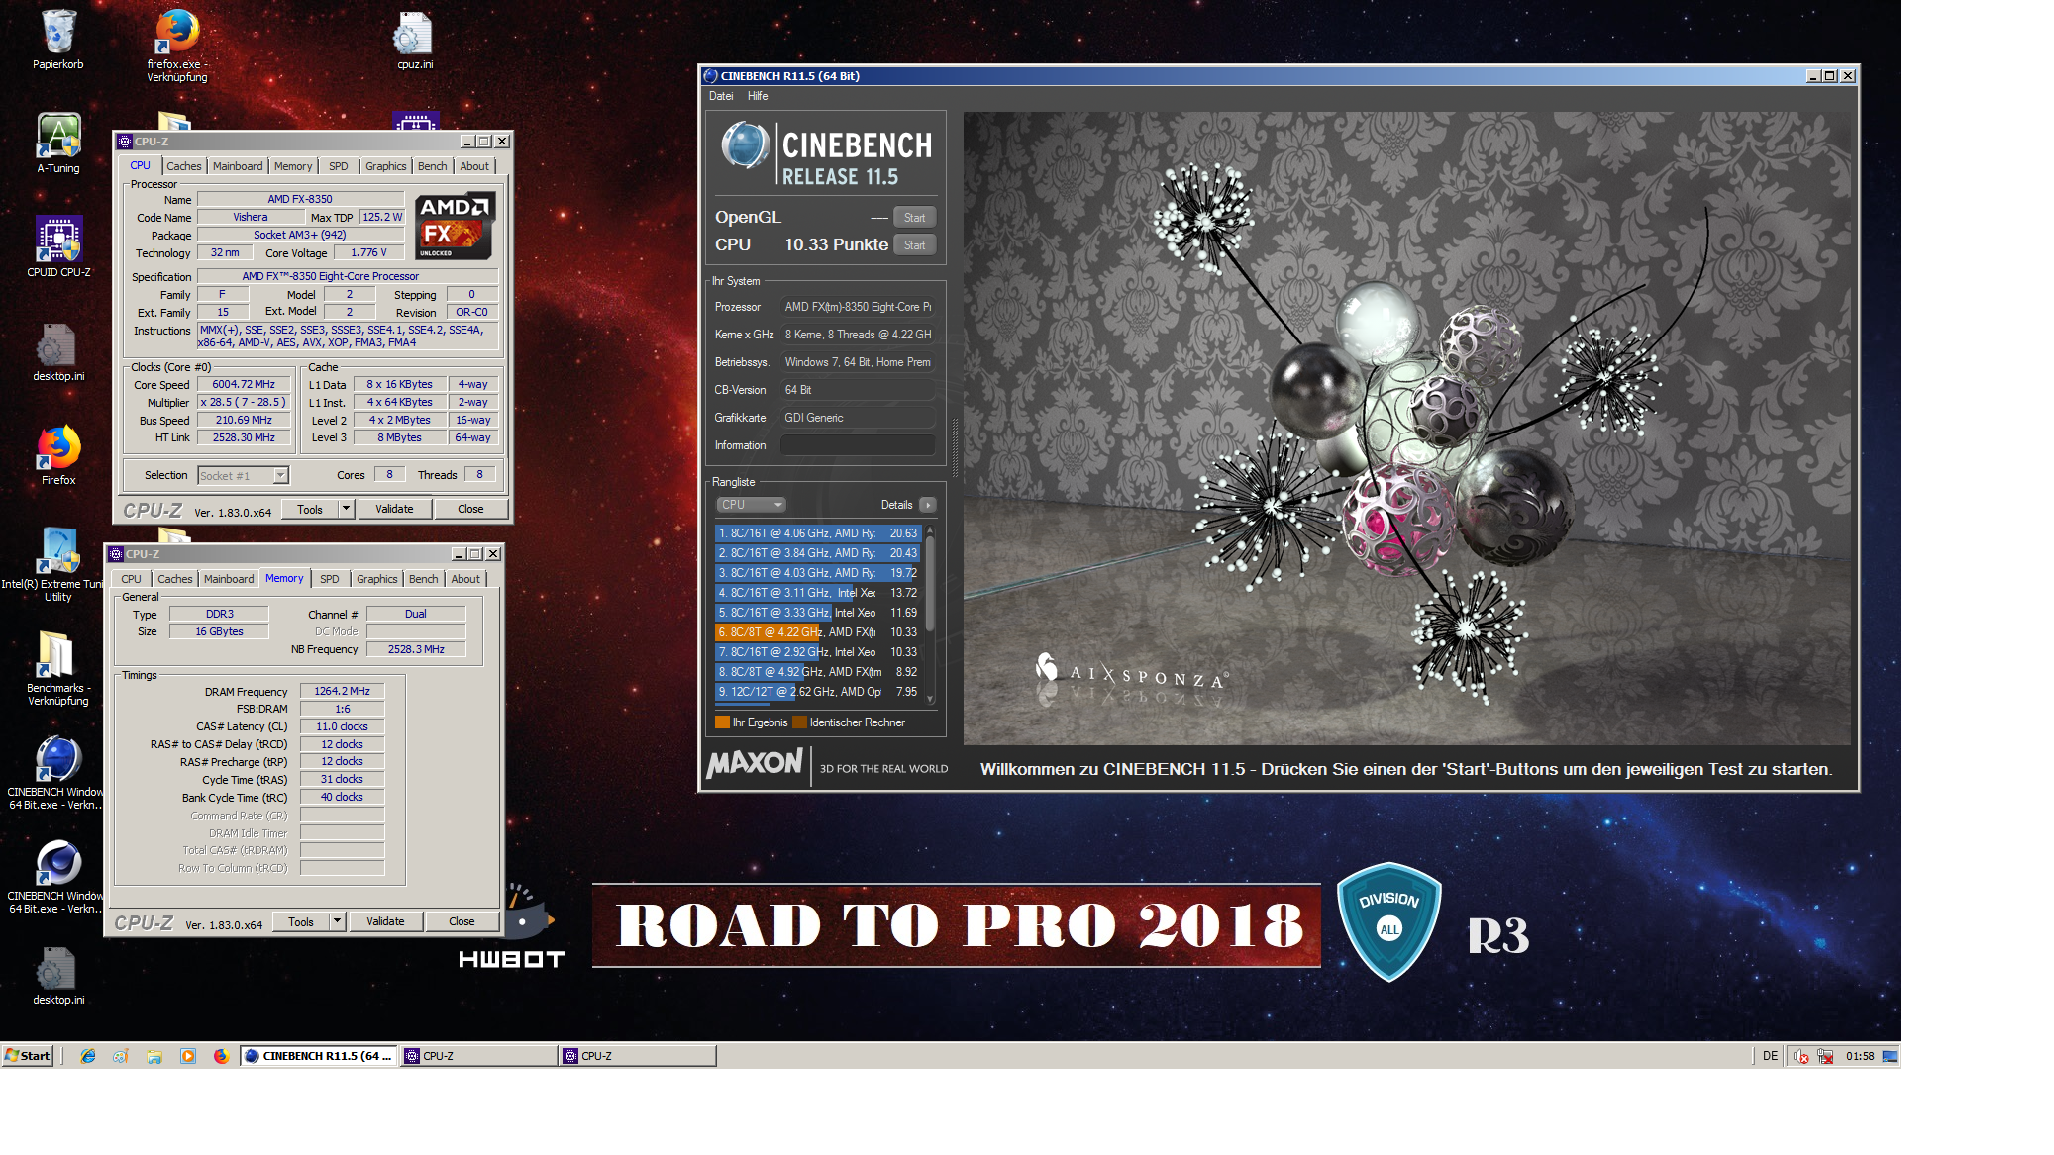Image resolution: width=2054 pixels, height=1155 pixels.
Task: Select highlighted row 6 8C/8T @ 4.22 GHz
Action: pyautogui.click(x=818, y=632)
